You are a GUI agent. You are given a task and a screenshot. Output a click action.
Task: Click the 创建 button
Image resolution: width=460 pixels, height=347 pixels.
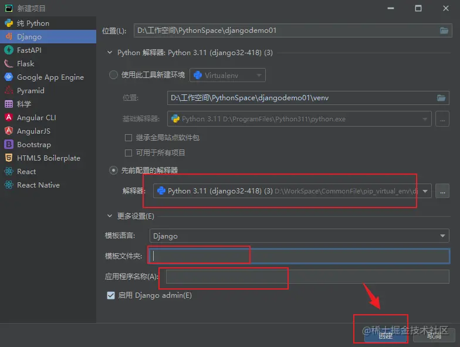pyautogui.click(x=386, y=335)
